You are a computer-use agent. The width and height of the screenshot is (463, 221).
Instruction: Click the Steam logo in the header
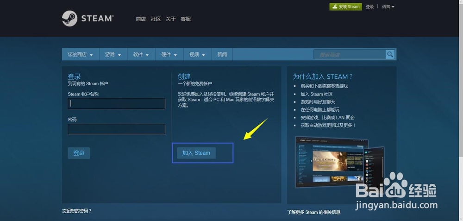[88, 19]
